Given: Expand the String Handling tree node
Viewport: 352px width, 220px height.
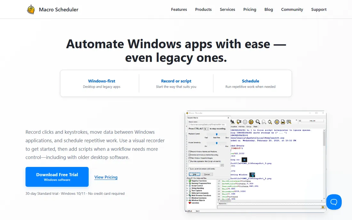Looking at the screenshot, I should (187, 188).
